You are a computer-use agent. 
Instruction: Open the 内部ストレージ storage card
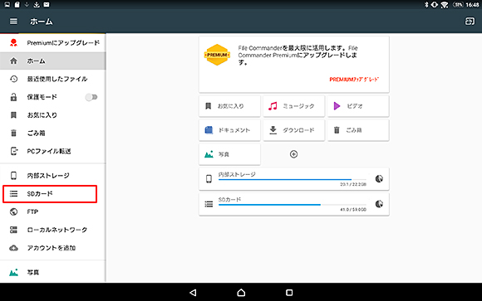pyautogui.click(x=294, y=179)
